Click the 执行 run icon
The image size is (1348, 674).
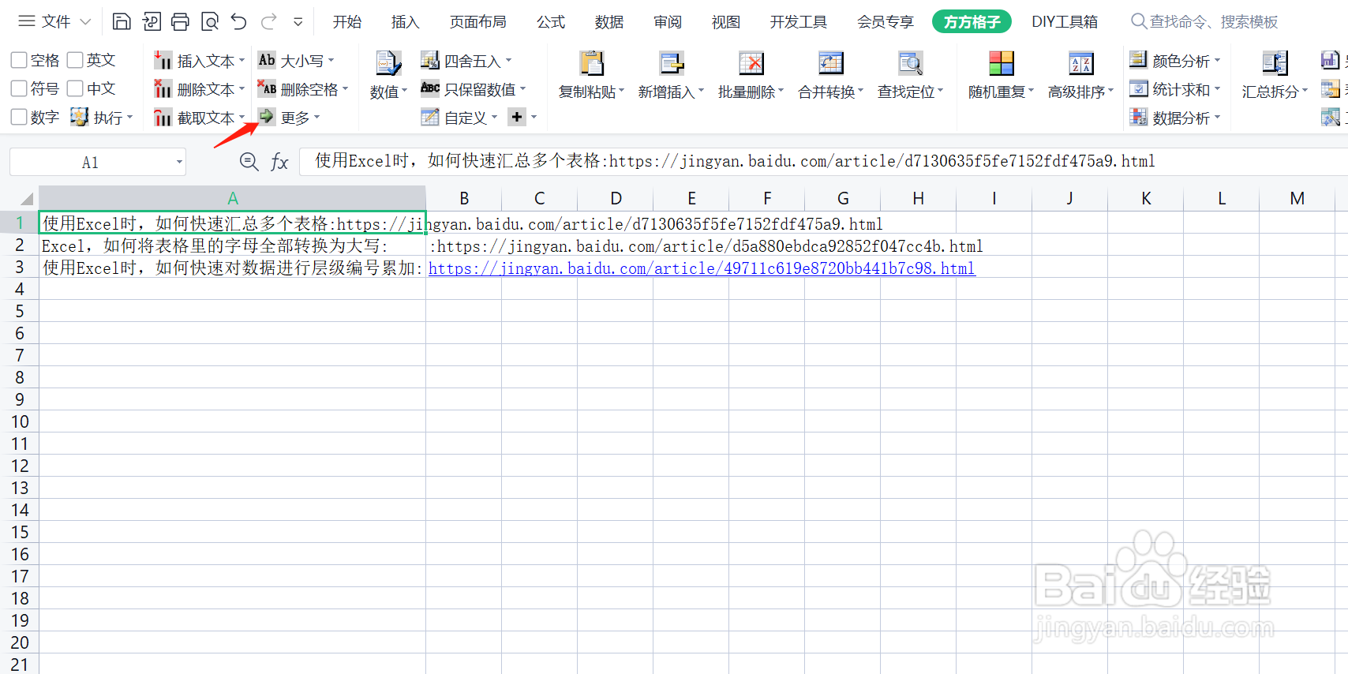(x=79, y=117)
